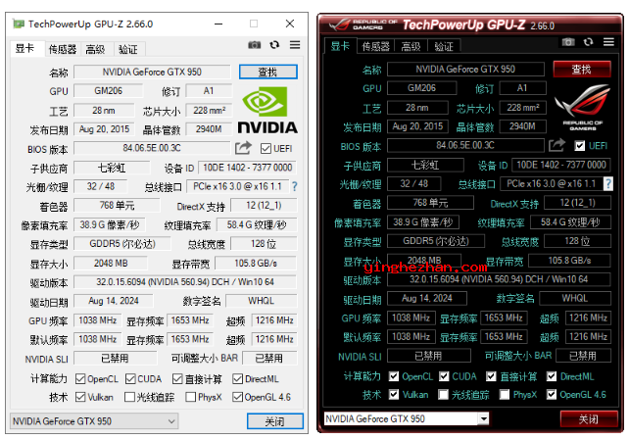Click GDDR5 memory type field in dark window

[436, 241]
